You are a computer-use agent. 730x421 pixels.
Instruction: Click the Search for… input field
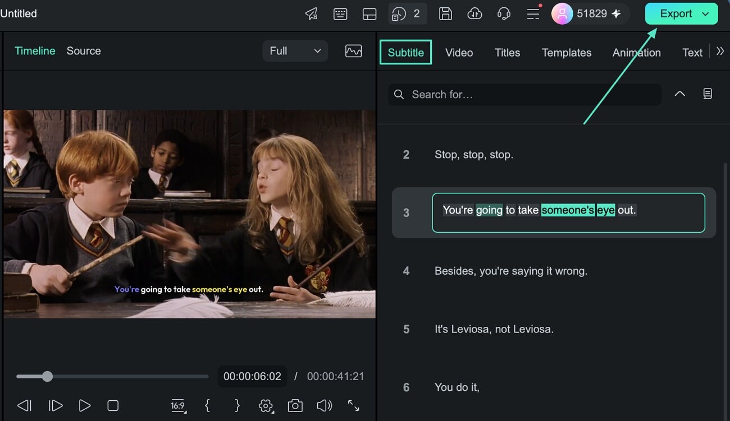[x=524, y=95]
